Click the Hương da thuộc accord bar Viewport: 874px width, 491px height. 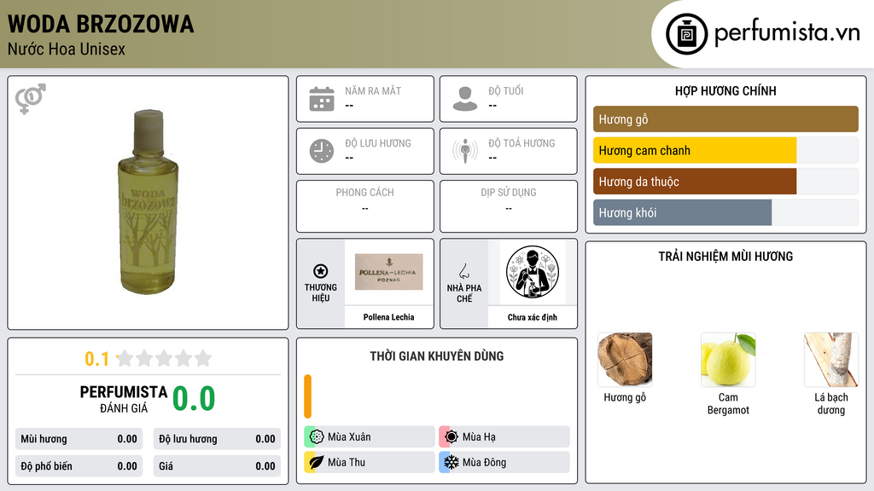(695, 182)
